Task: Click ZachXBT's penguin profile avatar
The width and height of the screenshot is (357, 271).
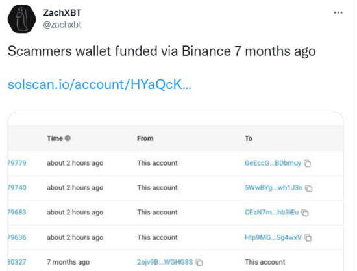Action: tap(22, 19)
